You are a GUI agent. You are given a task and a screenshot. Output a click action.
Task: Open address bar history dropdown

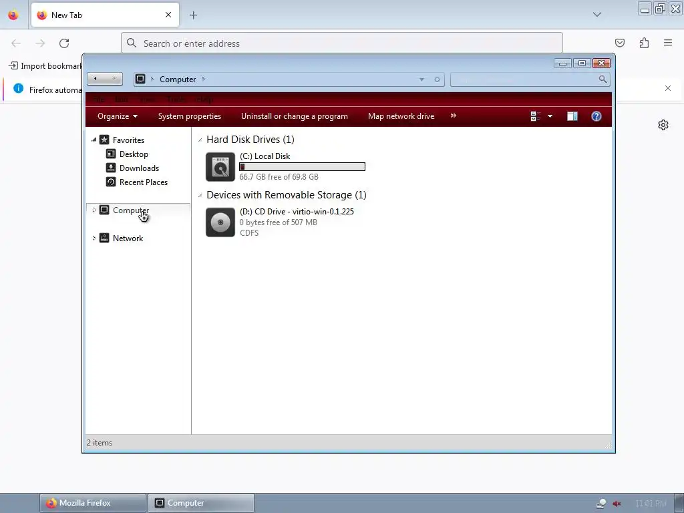[421, 79]
